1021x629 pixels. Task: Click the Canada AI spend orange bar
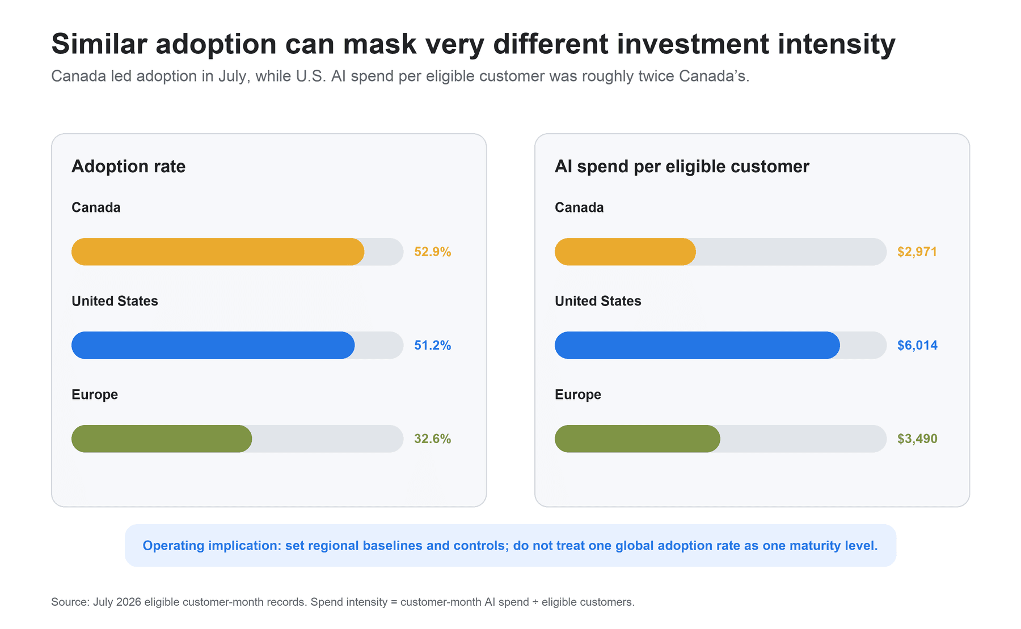click(625, 252)
